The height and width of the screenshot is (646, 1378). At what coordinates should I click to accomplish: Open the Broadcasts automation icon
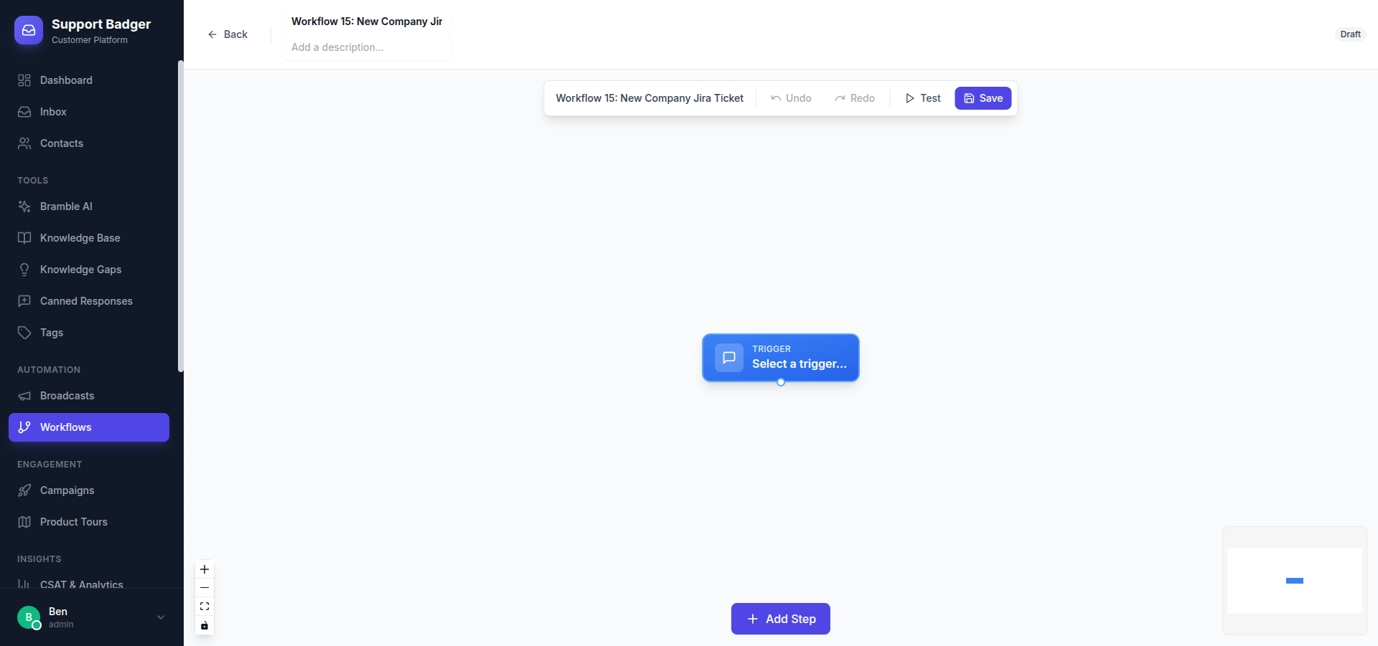(24, 396)
